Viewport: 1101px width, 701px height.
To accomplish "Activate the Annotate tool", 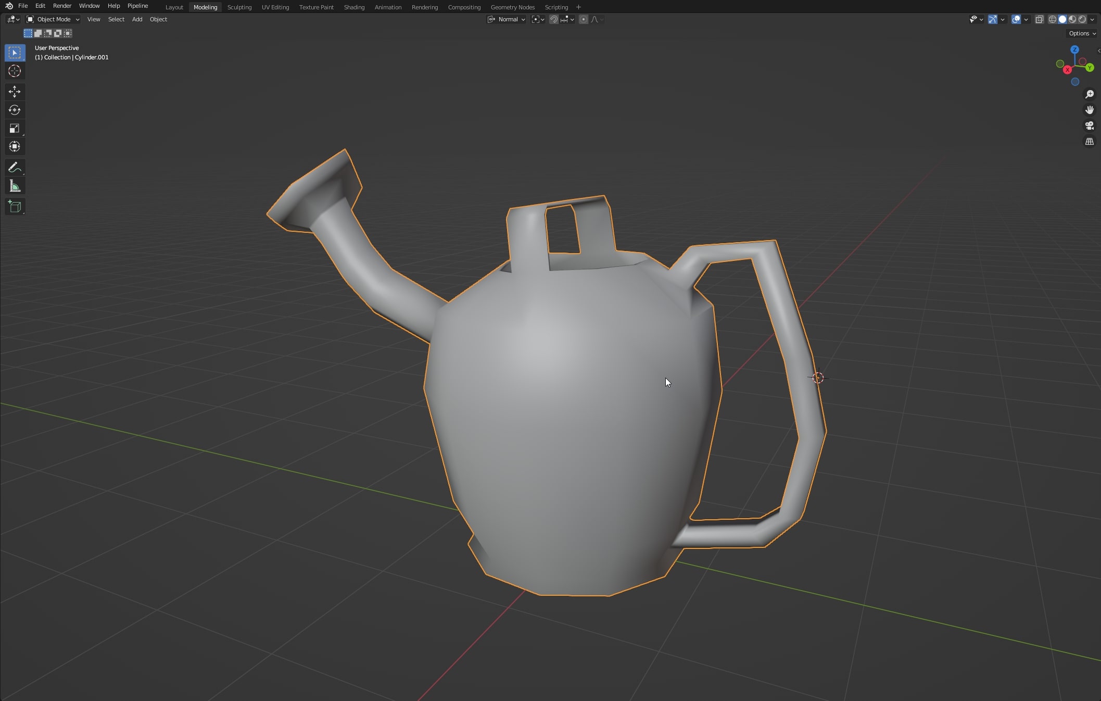I will (15, 168).
